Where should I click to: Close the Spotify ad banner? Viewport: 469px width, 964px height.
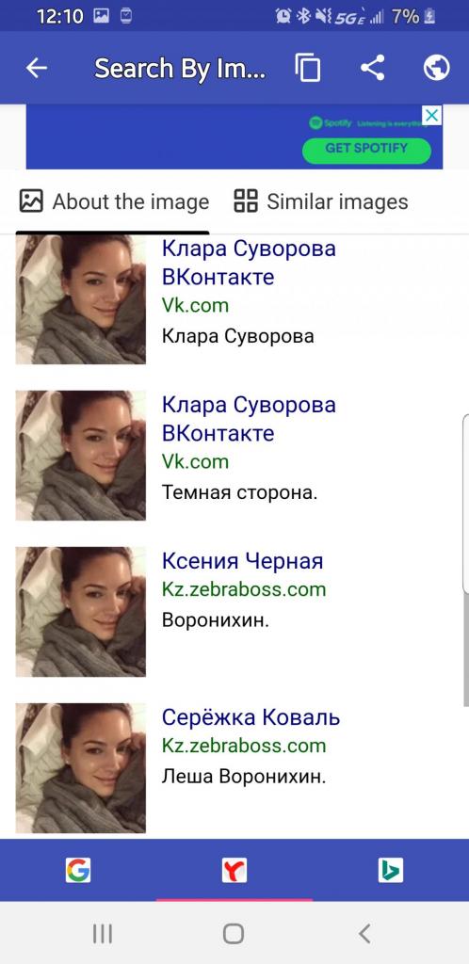coord(432,115)
